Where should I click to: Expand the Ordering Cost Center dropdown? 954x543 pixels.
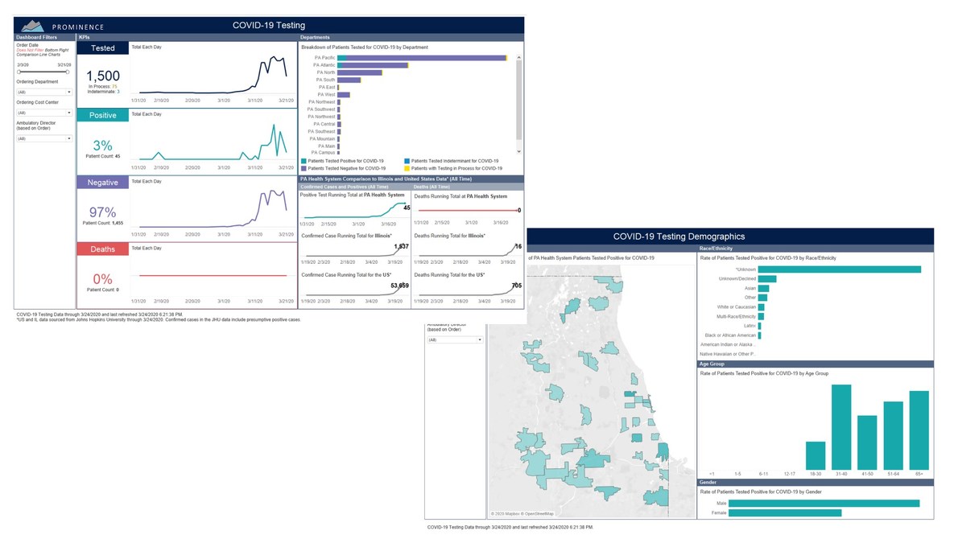44,113
